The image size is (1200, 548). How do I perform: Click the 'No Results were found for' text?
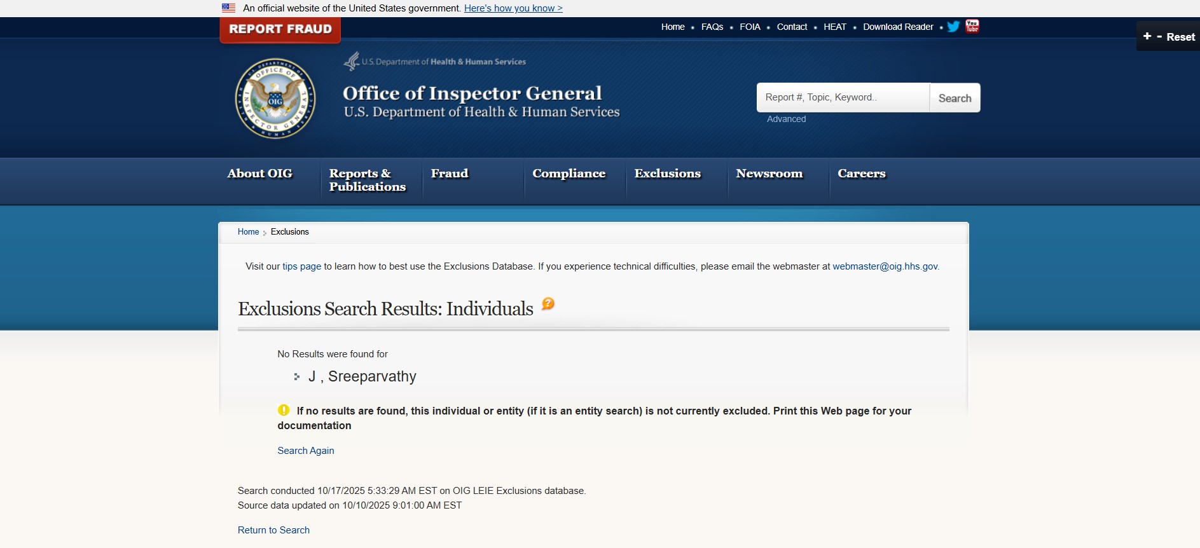pos(333,354)
